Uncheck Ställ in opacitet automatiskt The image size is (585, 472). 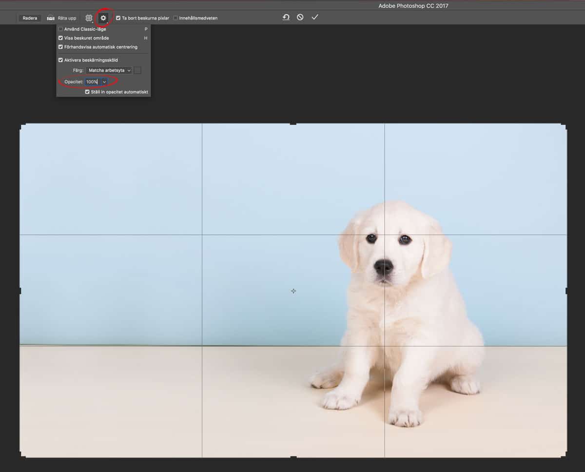(87, 92)
